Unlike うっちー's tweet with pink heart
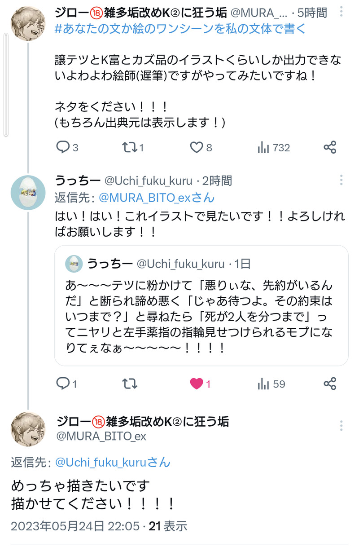 [196, 384]
